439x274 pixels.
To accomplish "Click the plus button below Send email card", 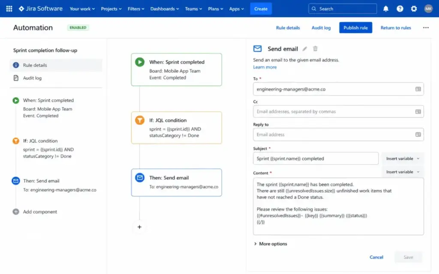I will click(139, 227).
